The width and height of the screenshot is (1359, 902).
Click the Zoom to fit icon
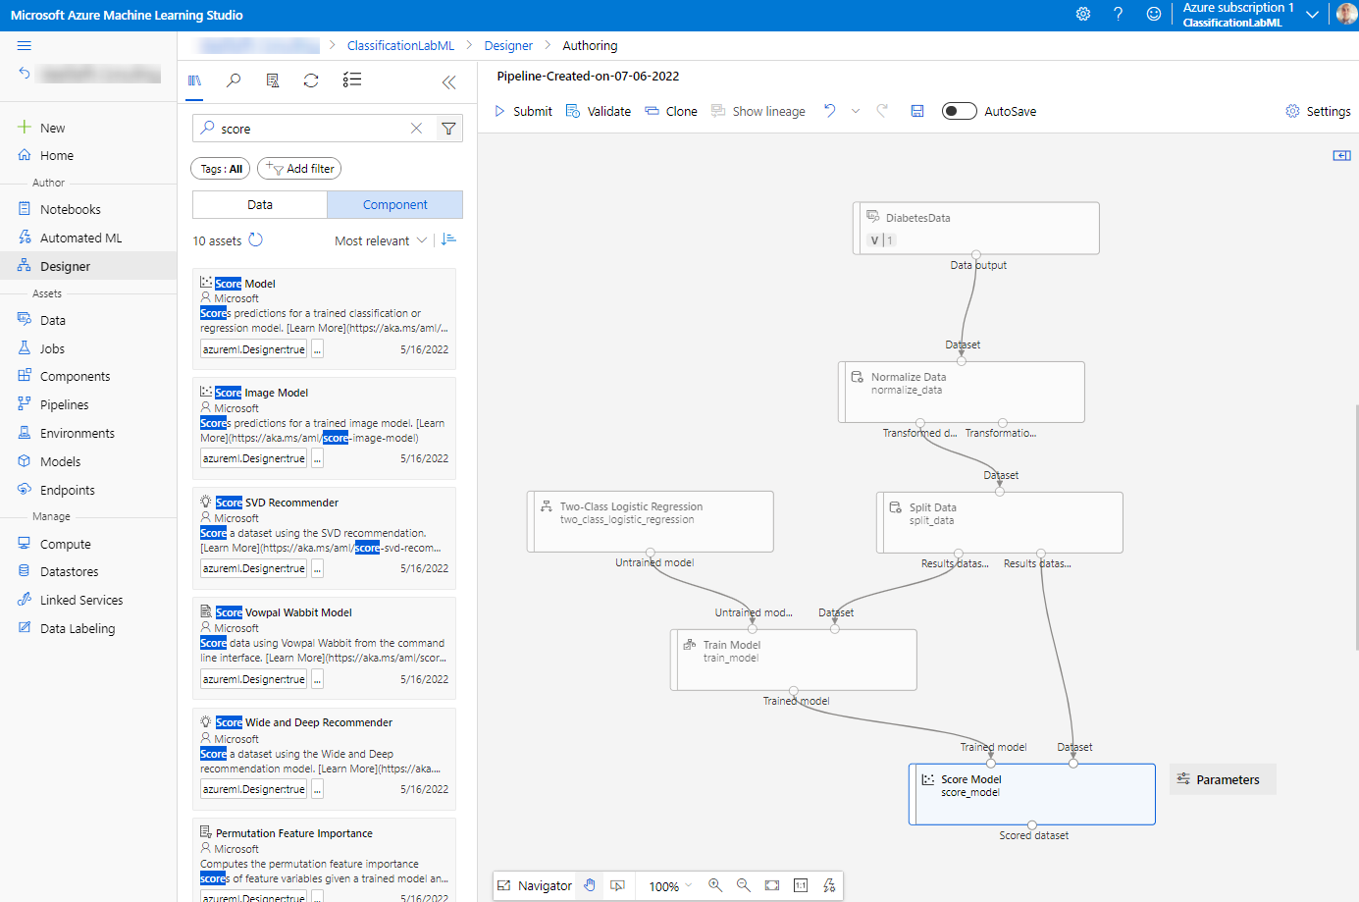(x=772, y=885)
